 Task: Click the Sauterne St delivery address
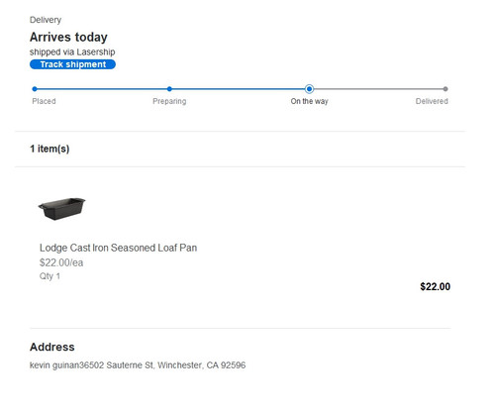pos(138,365)
